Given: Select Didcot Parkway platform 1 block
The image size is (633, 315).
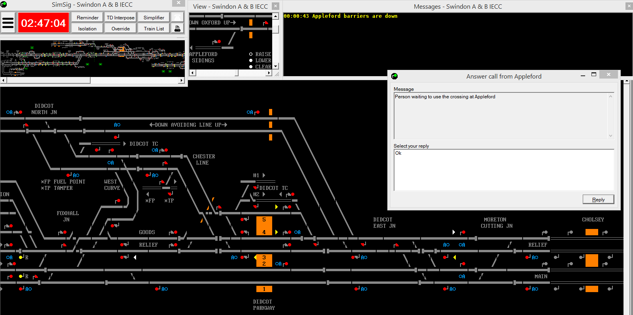Looking at the screenshot, I should [x=264, y=289].
